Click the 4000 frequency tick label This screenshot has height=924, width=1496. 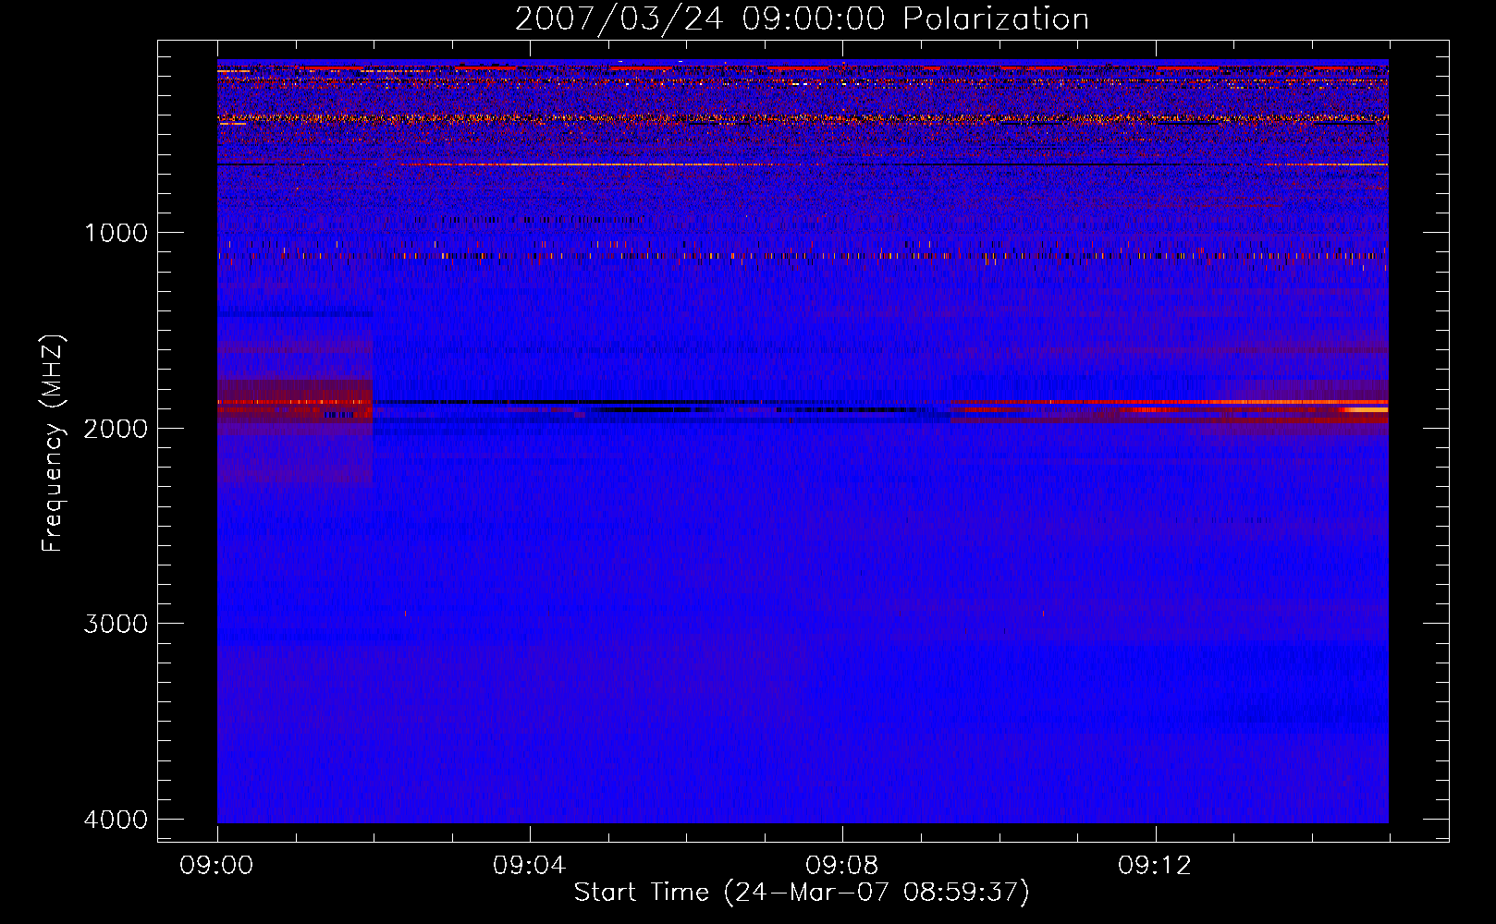(x=116, y=820)
